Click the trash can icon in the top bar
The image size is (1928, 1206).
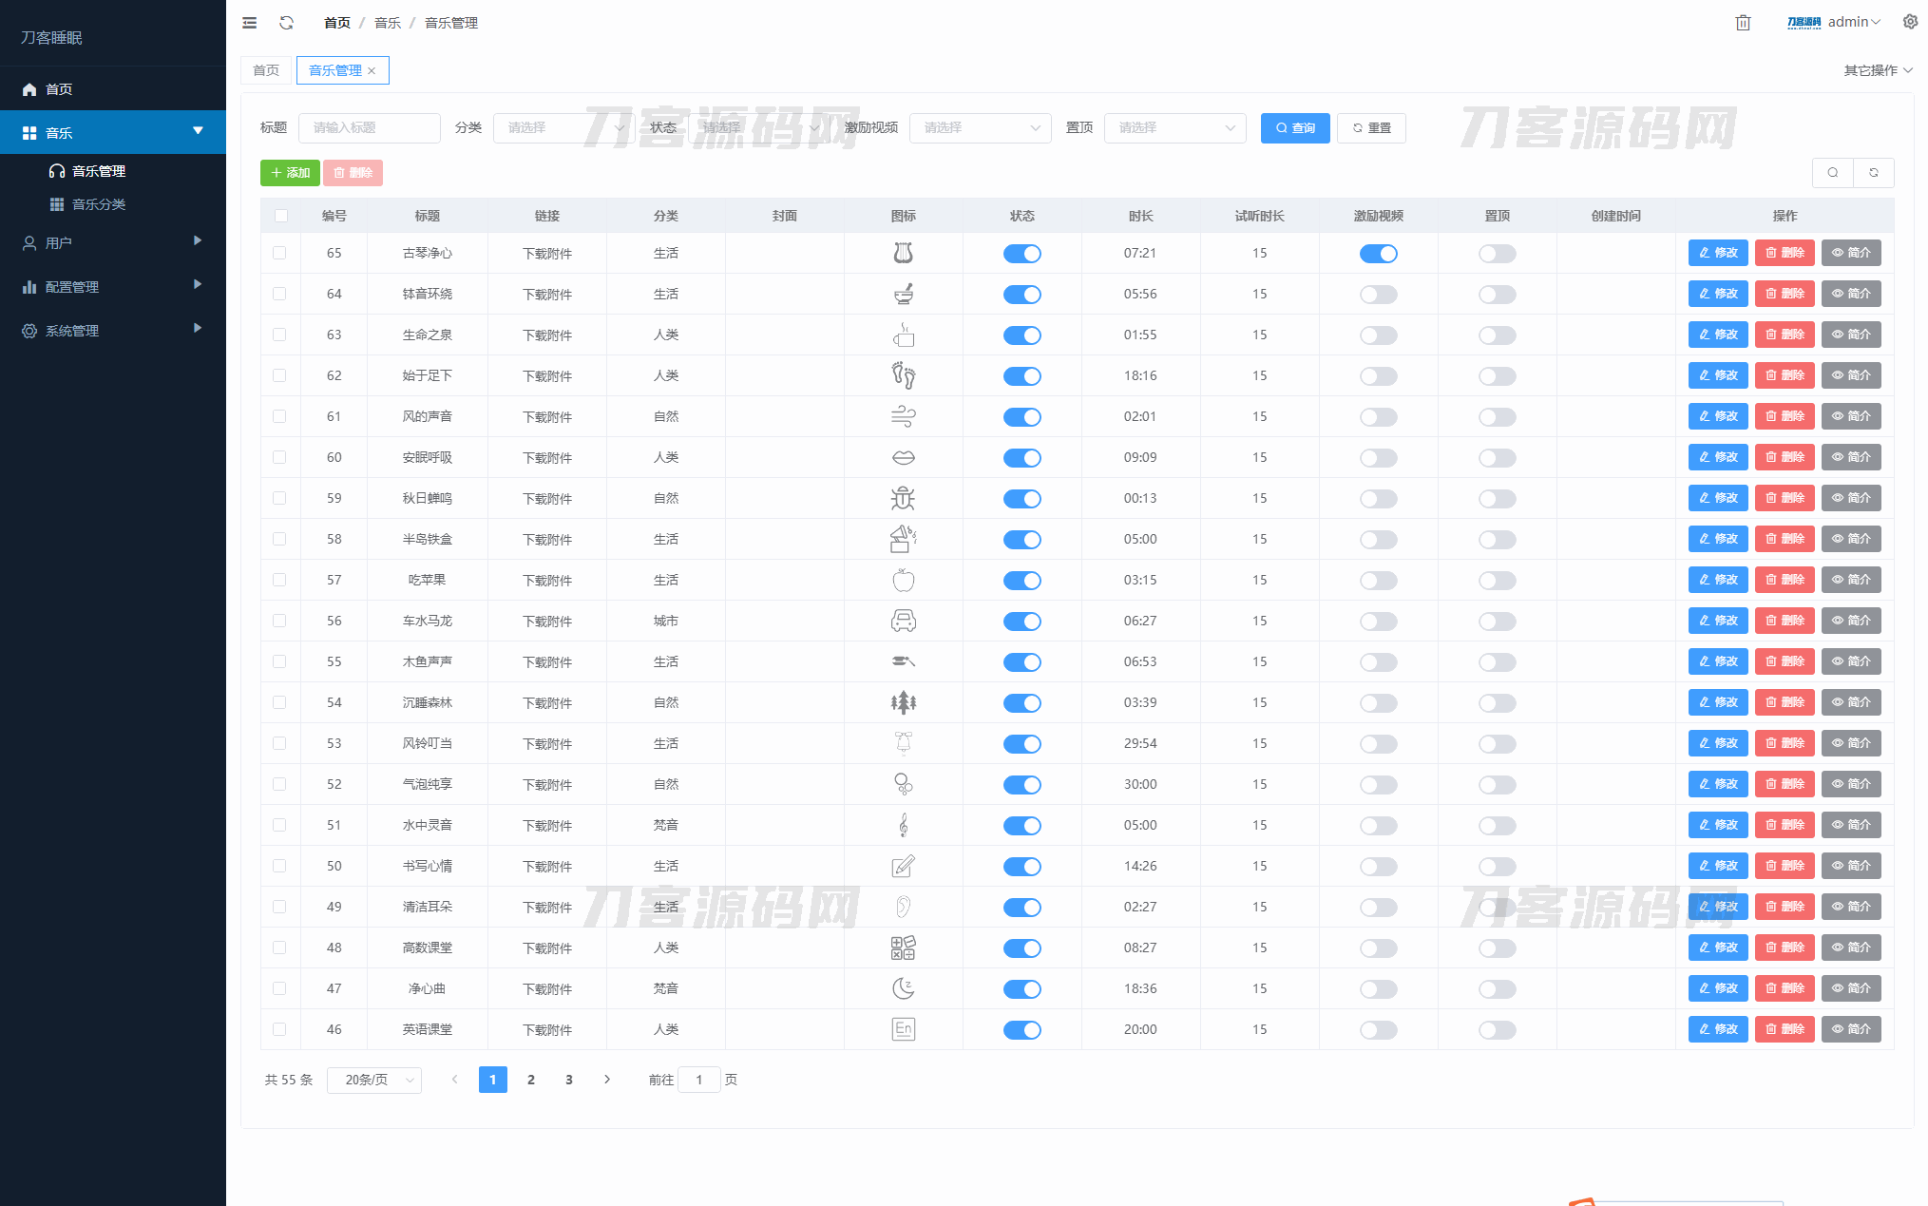tap(1743, 23)
